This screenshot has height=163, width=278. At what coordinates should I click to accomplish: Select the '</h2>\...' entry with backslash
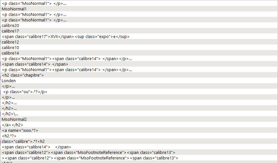(x=10, y=114)
